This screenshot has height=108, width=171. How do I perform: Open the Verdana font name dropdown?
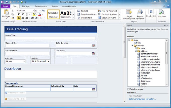[x=33, y=11]
